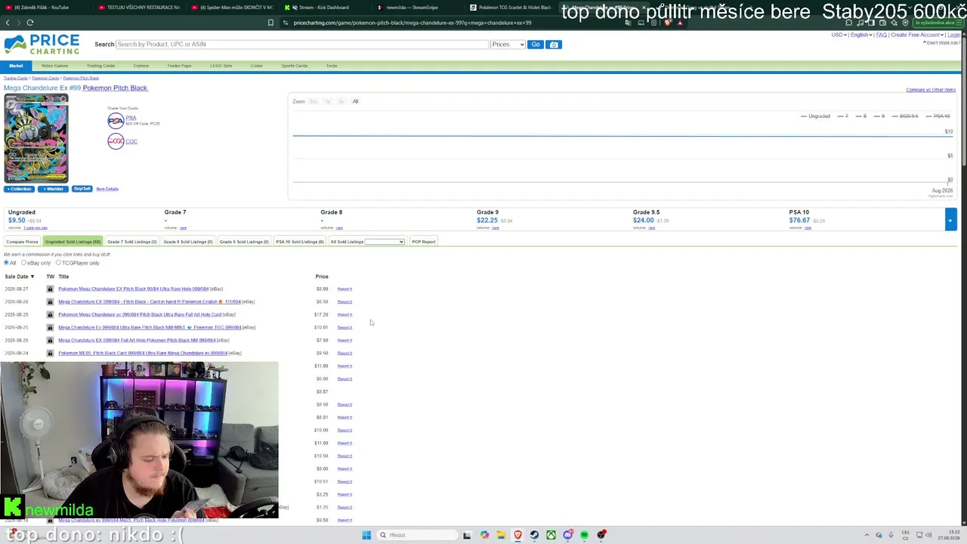The width and height of the screenshot is (967, 544).
Task: Go back using the browser back arrow
Action: pyautogui.click(x=8, y=23)
